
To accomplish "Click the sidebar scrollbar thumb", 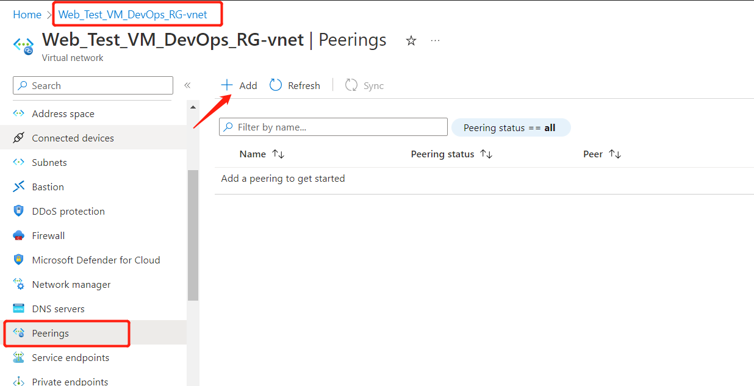I will (193, 235).
